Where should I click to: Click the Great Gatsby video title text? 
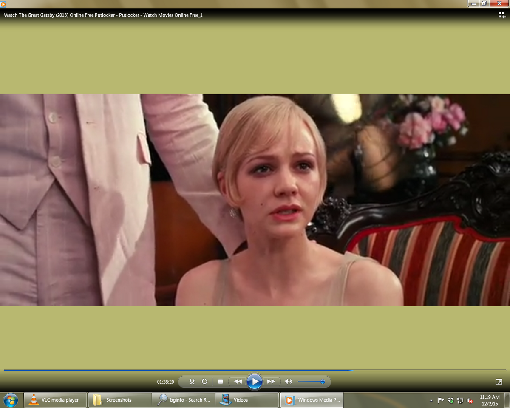point(103,15)
